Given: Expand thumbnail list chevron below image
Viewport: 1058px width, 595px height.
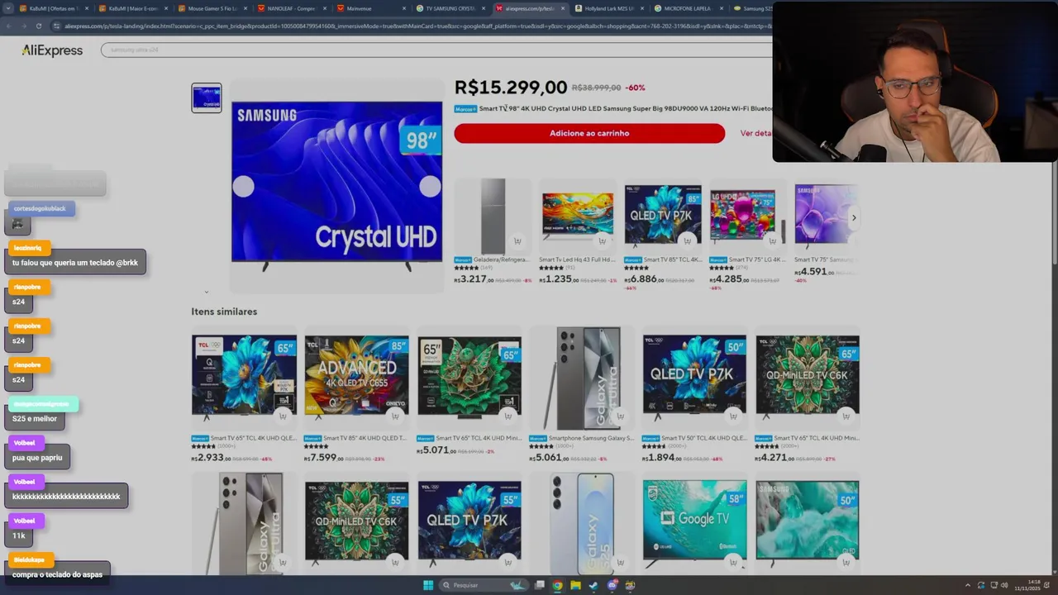Looking at the screenshot, I should 207,292.
